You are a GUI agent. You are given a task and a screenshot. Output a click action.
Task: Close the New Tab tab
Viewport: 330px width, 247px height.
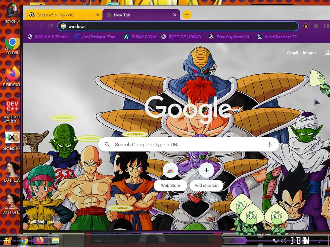(174, 15)
